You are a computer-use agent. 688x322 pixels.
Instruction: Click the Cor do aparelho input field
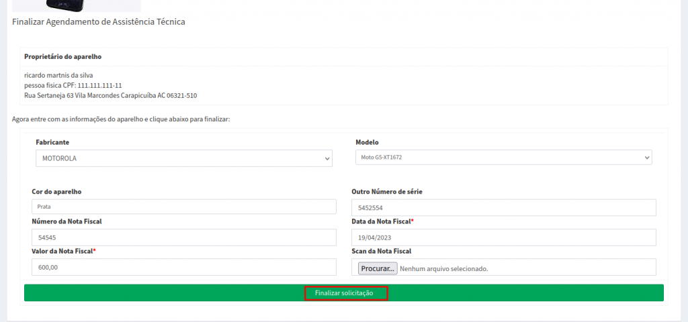(x=183, y=207)
